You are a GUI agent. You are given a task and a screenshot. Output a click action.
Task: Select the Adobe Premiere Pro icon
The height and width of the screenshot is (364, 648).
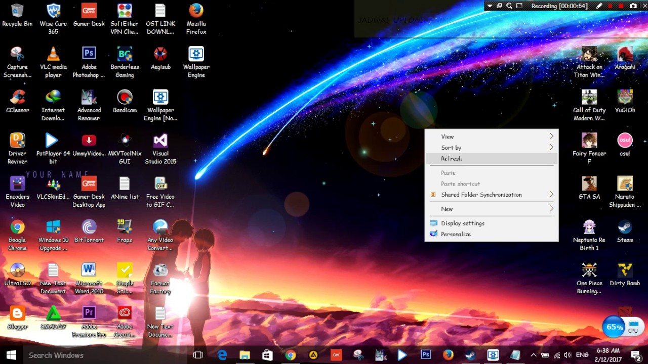pos(89,322)
